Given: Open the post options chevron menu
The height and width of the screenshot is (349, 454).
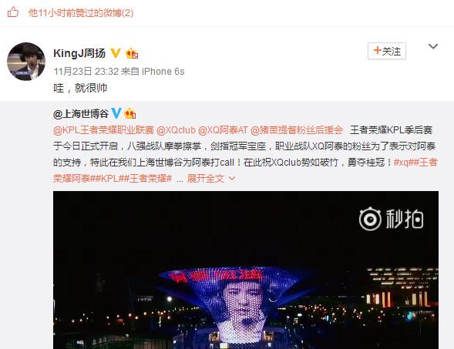Looking at the screenshot, I should [x=433, y=46].
